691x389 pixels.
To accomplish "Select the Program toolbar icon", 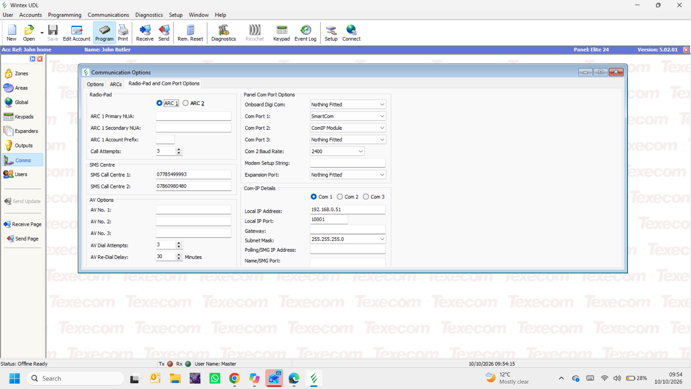I will [104, 33].
